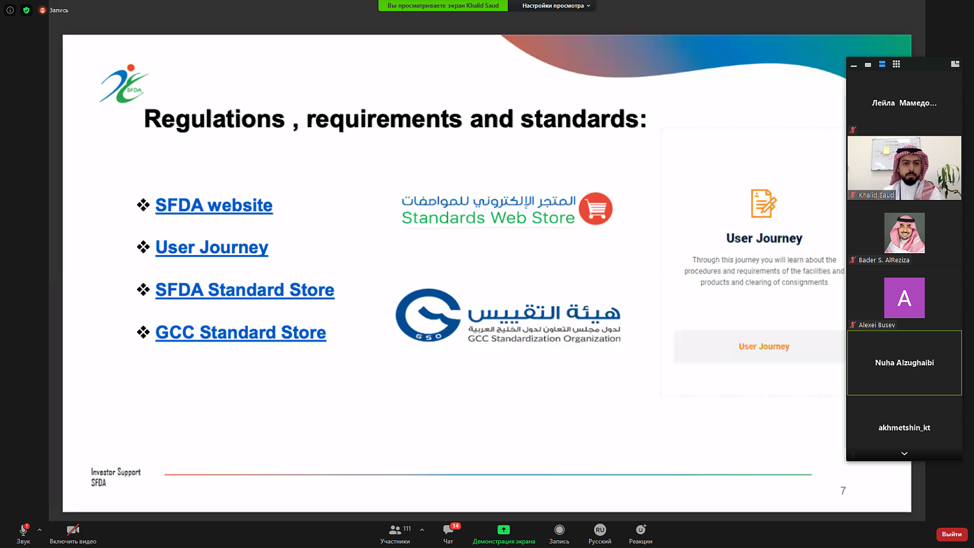Image resolution: width=974 pixels, height=548 pixels.
Task: Expand audio options caret next to Звук
Action: coord(40,530)
